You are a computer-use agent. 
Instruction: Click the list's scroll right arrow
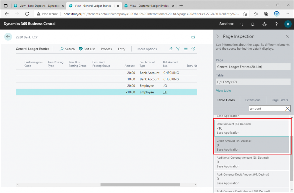(x=195, y=185)
